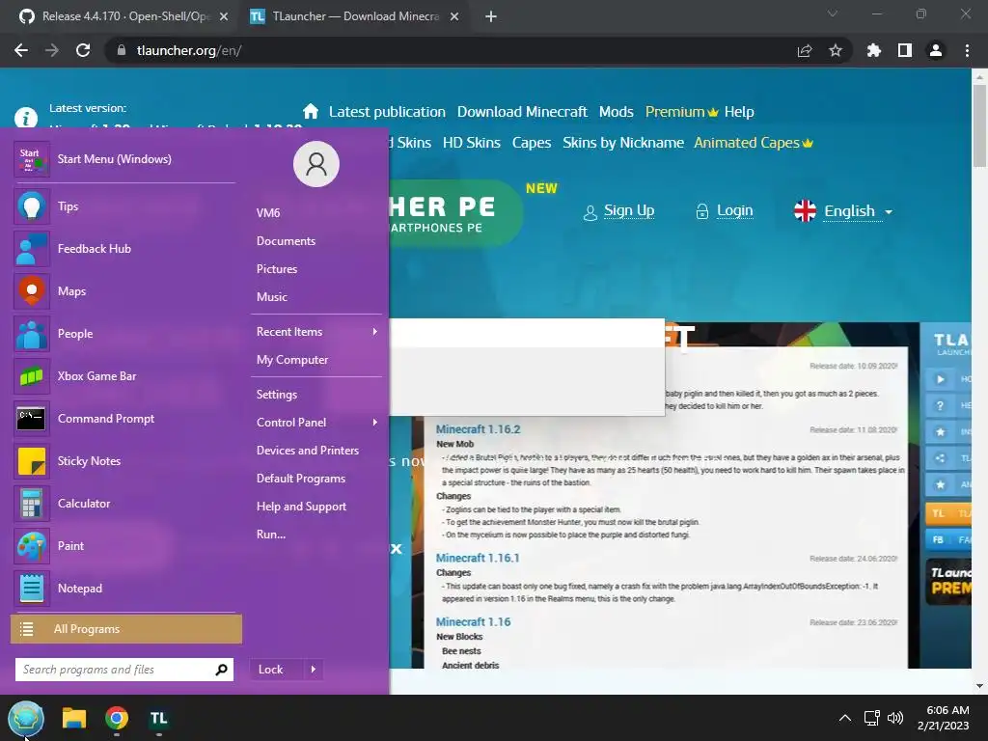The height and width of the screenshot is (741, 988).
Task: Open Documents from start menu
Action: 286,241
